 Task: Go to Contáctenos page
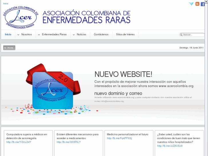101,34
